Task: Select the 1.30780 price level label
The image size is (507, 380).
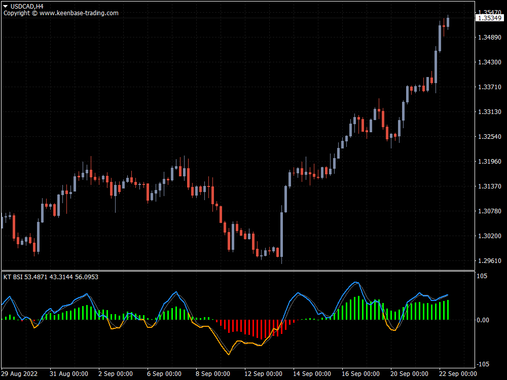Action: (x=490, y=211)
